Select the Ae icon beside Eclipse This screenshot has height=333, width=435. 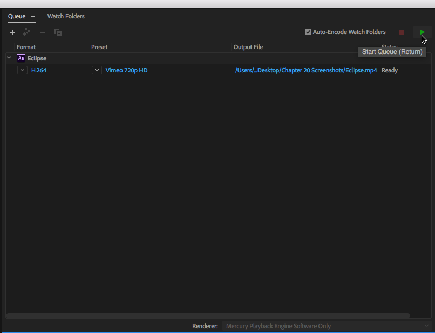coord(21,58)
